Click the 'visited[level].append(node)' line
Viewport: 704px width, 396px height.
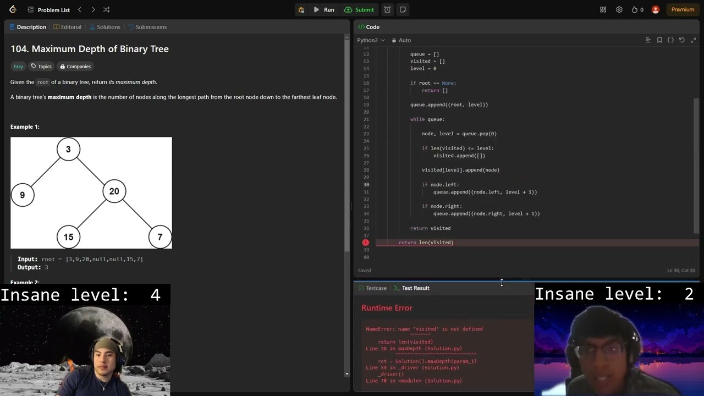(x=461, y=170)
